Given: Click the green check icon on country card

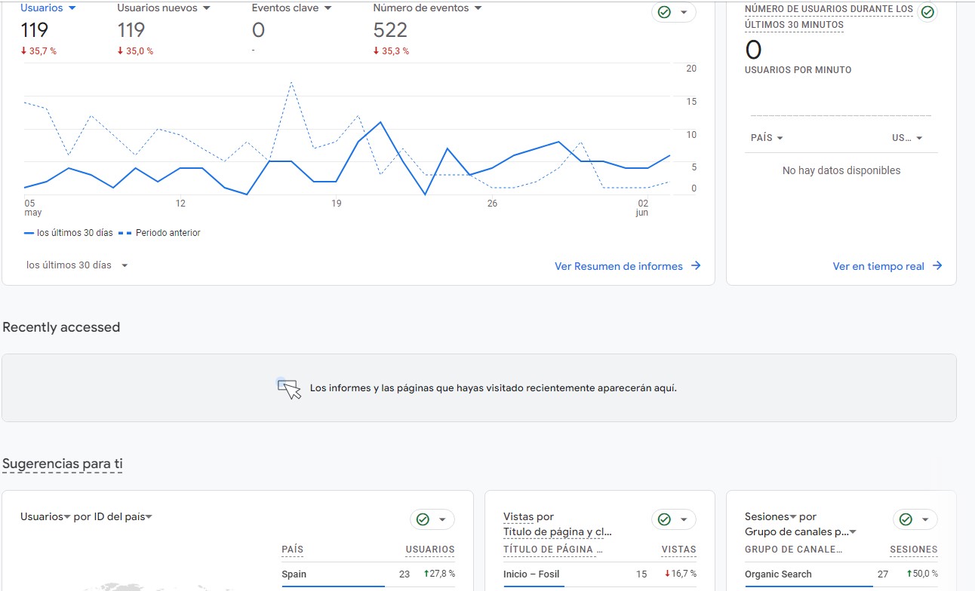Looking at the screenshot, I should pos(423,519).
